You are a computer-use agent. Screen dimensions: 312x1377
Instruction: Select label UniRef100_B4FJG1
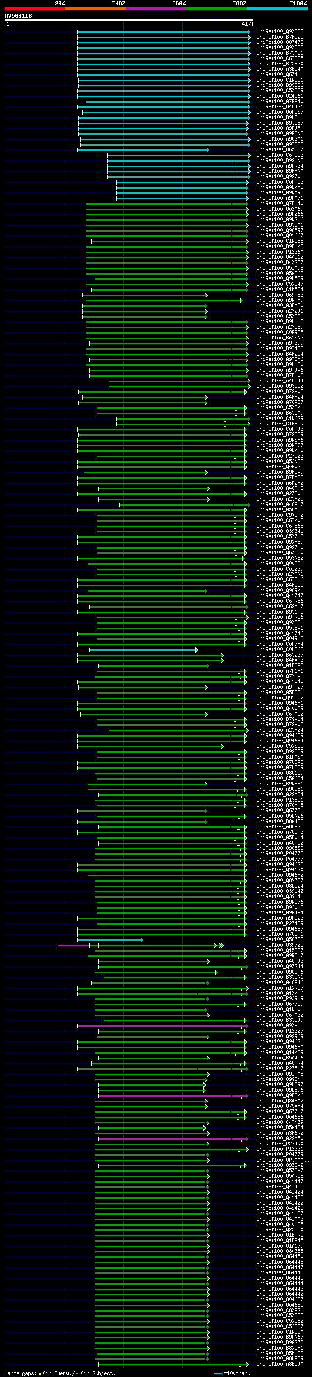[x=279, y=107]
